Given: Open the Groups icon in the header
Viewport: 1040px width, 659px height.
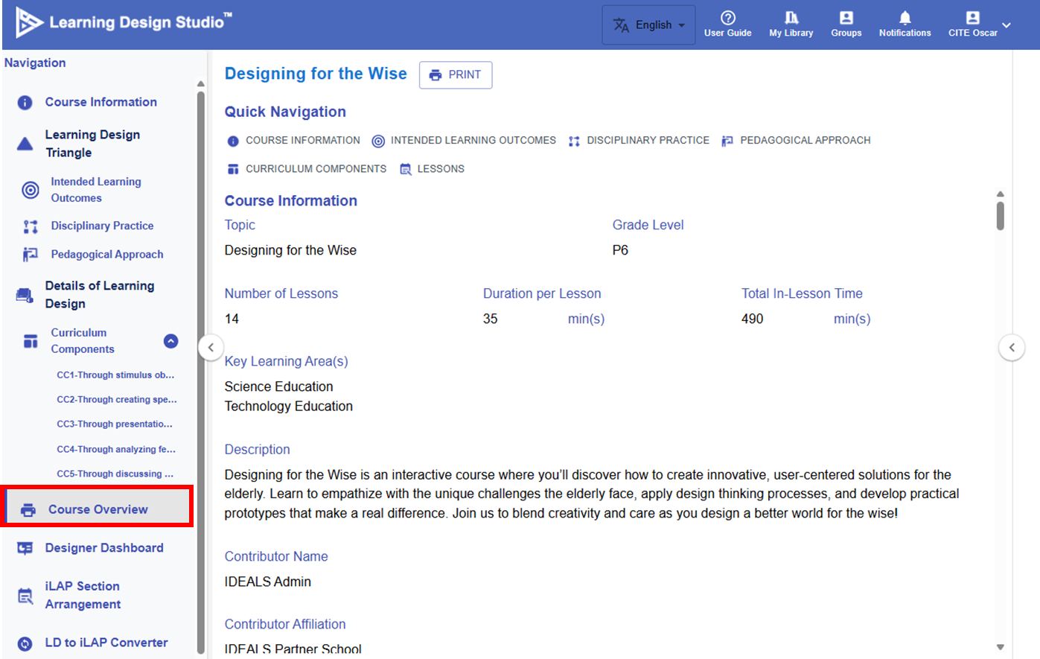Looking at the screenshot, I should pyautogui.click(x=846, y=18).
